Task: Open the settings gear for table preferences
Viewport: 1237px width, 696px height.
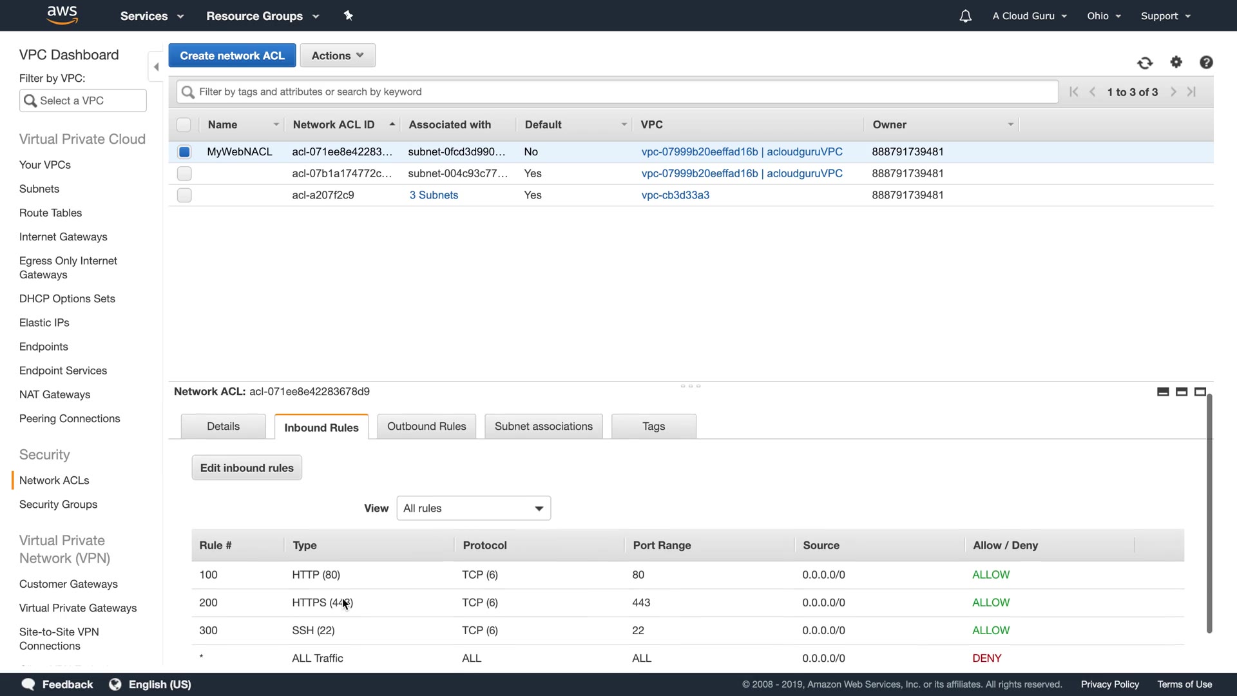Action: tap(1176, 62)
